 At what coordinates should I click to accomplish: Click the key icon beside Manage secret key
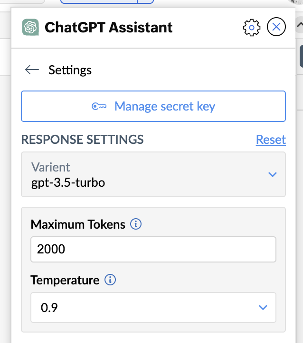click(99, 106)
